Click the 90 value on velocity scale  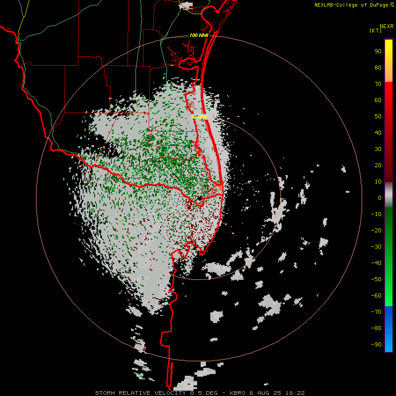point(378,51)
